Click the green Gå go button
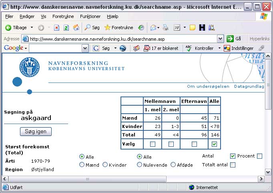Image resolution: width=273 pixels, height=193 pixels. pyautogui.click(x=234, y=39)
